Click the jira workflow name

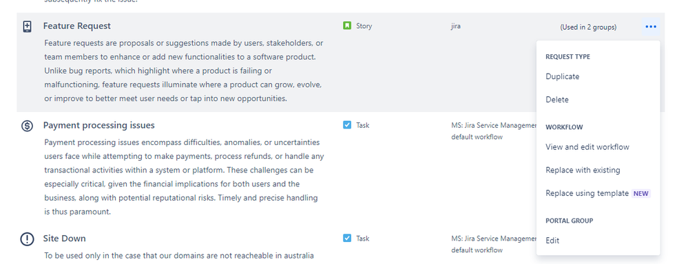[455, 26]
